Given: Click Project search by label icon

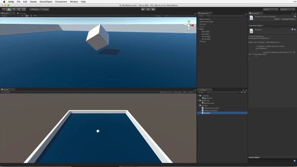Looking at the screenshot, I should click(x=245, y=92).
